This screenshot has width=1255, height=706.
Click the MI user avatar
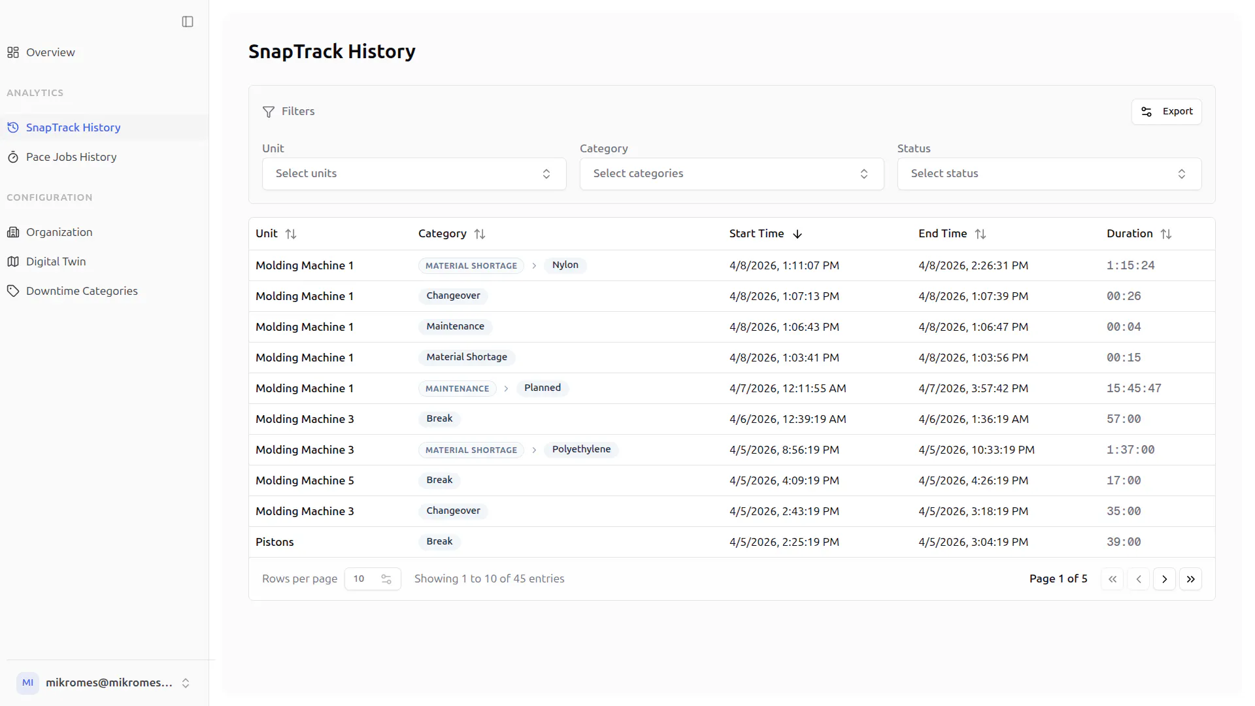[28, 683]
